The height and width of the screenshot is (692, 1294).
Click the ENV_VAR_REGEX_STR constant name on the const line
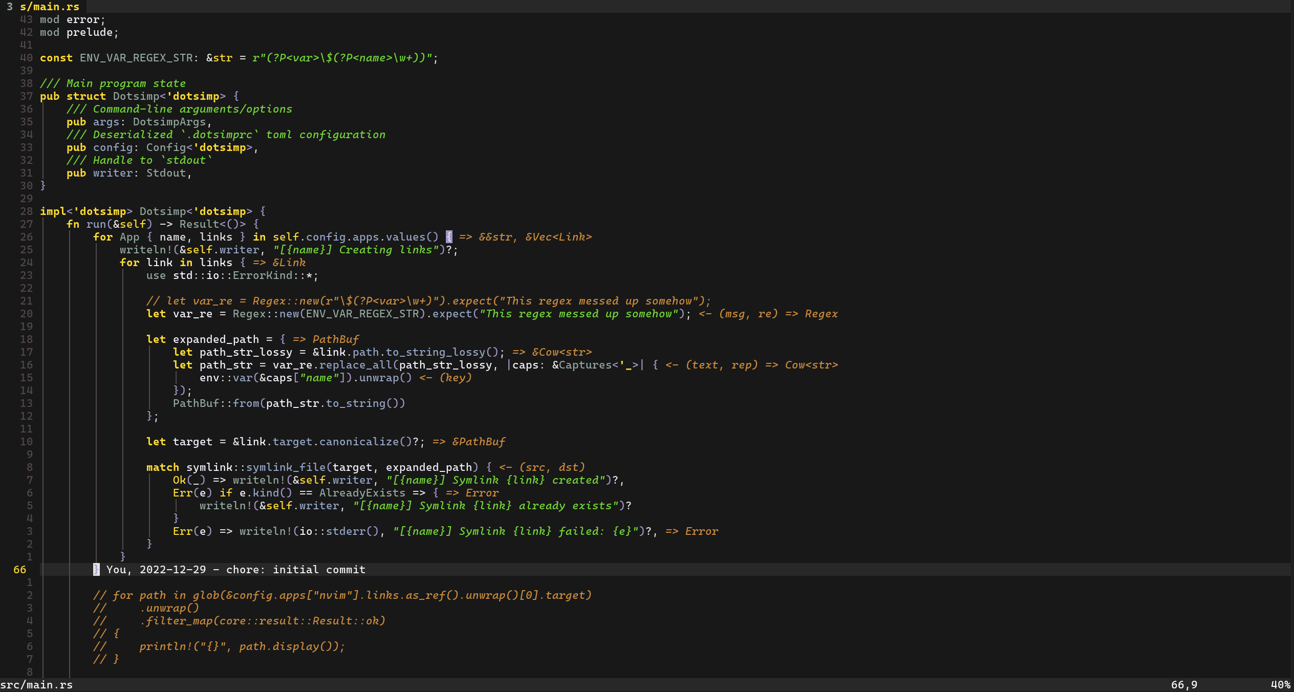click(136, 58)
